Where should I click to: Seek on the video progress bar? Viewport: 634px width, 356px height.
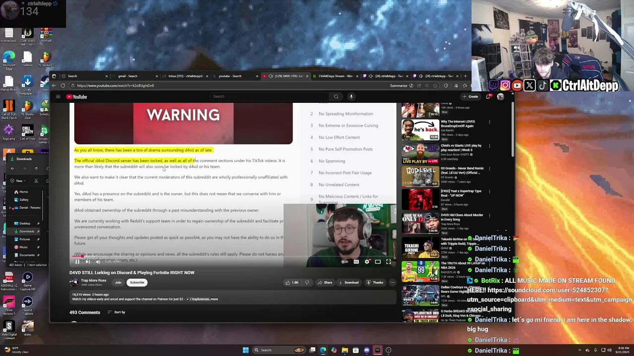tap(233, 256)
